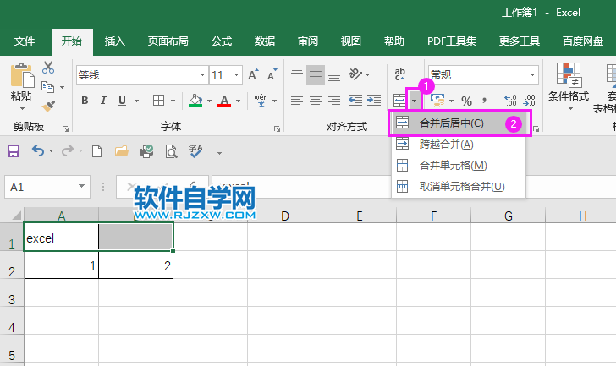Switch to the 视图 tab

350,41
